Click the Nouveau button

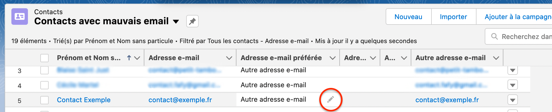tap(408, 17)
